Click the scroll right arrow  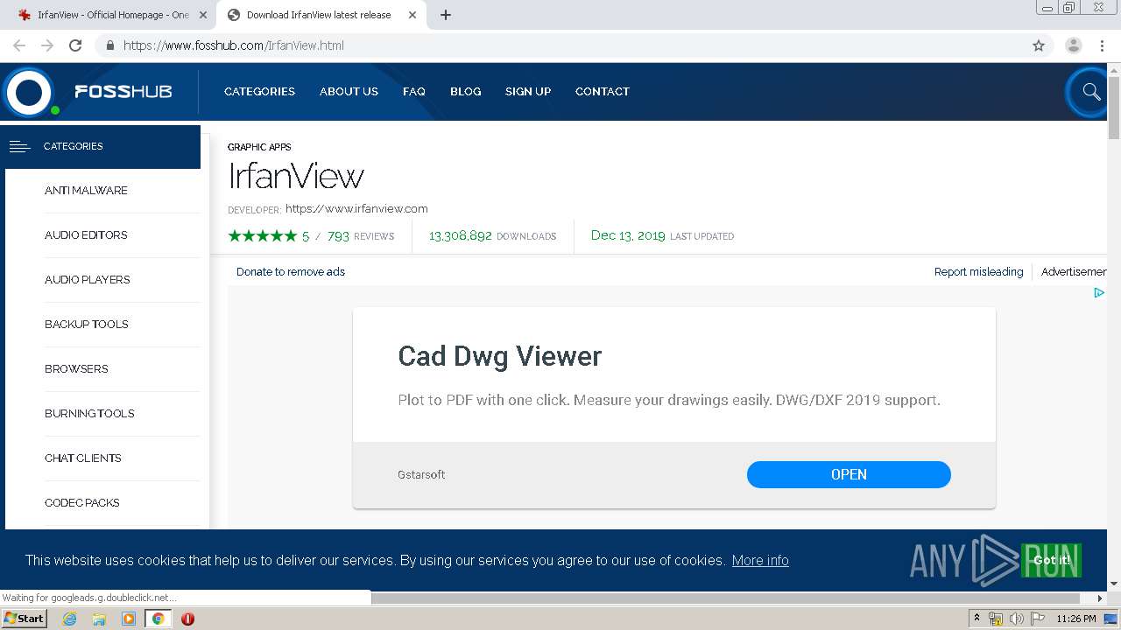(x=1101, y=598)
